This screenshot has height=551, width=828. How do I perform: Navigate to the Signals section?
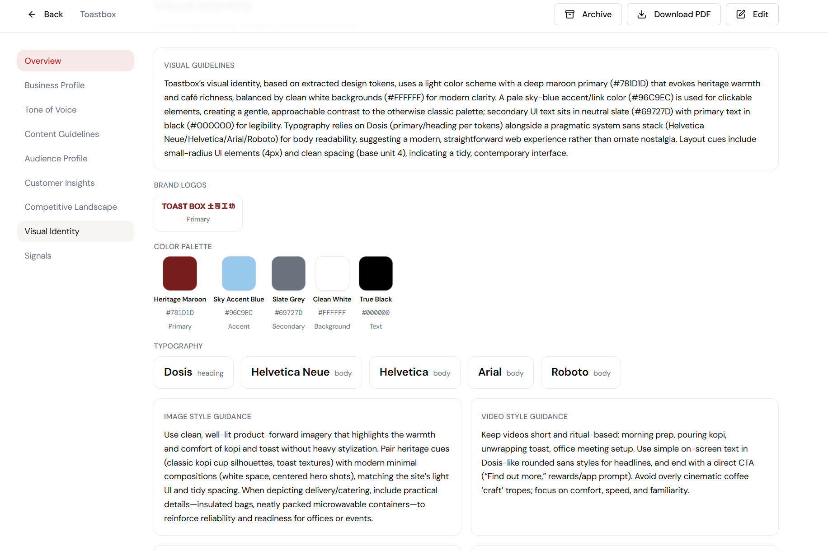click(x=38, y=255)
